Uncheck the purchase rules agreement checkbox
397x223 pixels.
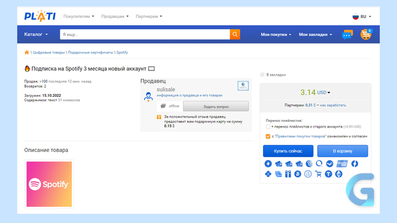coord(268,136)
